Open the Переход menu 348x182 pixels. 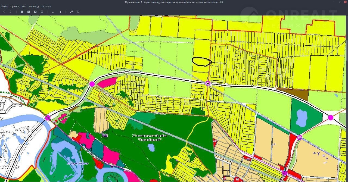pyautogui.click(x=34, y=6)
